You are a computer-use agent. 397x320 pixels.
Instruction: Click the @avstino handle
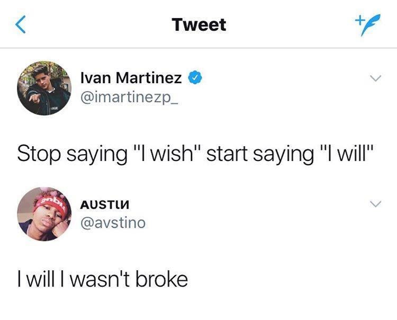point(113,223)
